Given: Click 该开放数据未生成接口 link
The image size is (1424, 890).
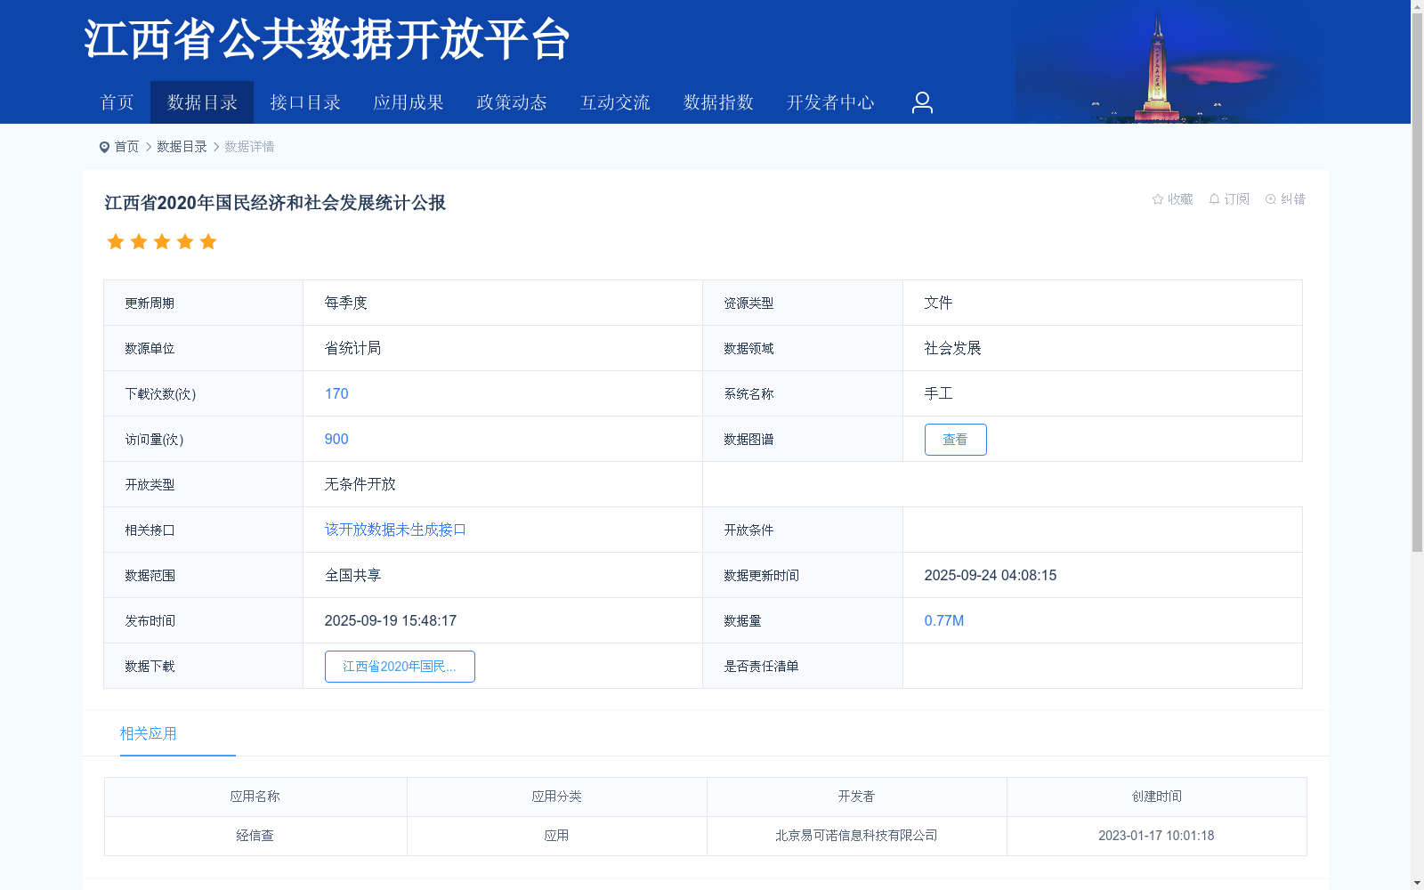Looking at the screenshot, I should [395, 530].
